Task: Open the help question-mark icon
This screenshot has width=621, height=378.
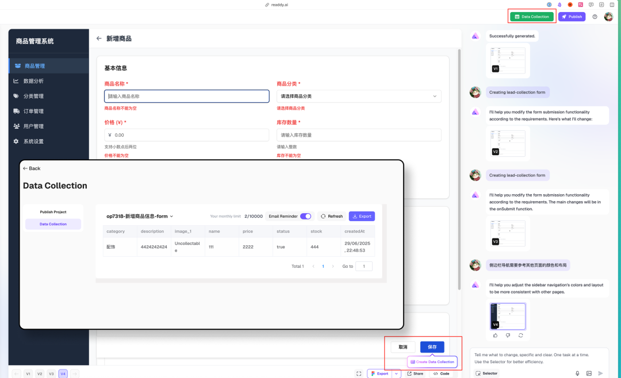Action: coord(595,17)
